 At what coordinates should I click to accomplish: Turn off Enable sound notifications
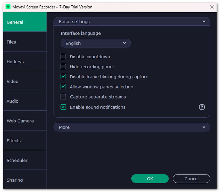[63, 107]
